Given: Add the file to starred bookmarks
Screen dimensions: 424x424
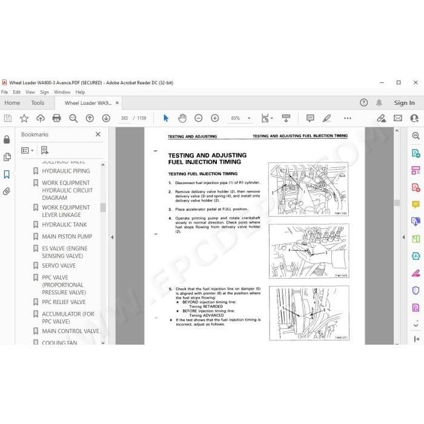Looking at the screenshot, I should (24, 118).
